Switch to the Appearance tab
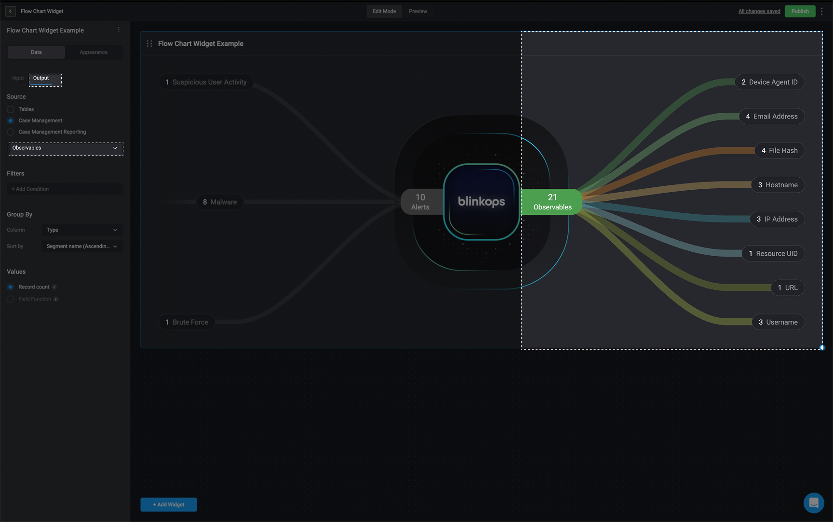The width and height of the screenshot is (833, 522). [x=94, y=52]
